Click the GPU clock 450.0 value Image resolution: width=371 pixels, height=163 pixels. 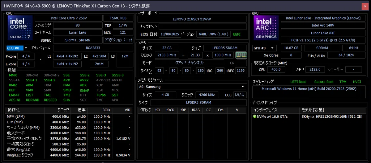(x=276, y=70)
